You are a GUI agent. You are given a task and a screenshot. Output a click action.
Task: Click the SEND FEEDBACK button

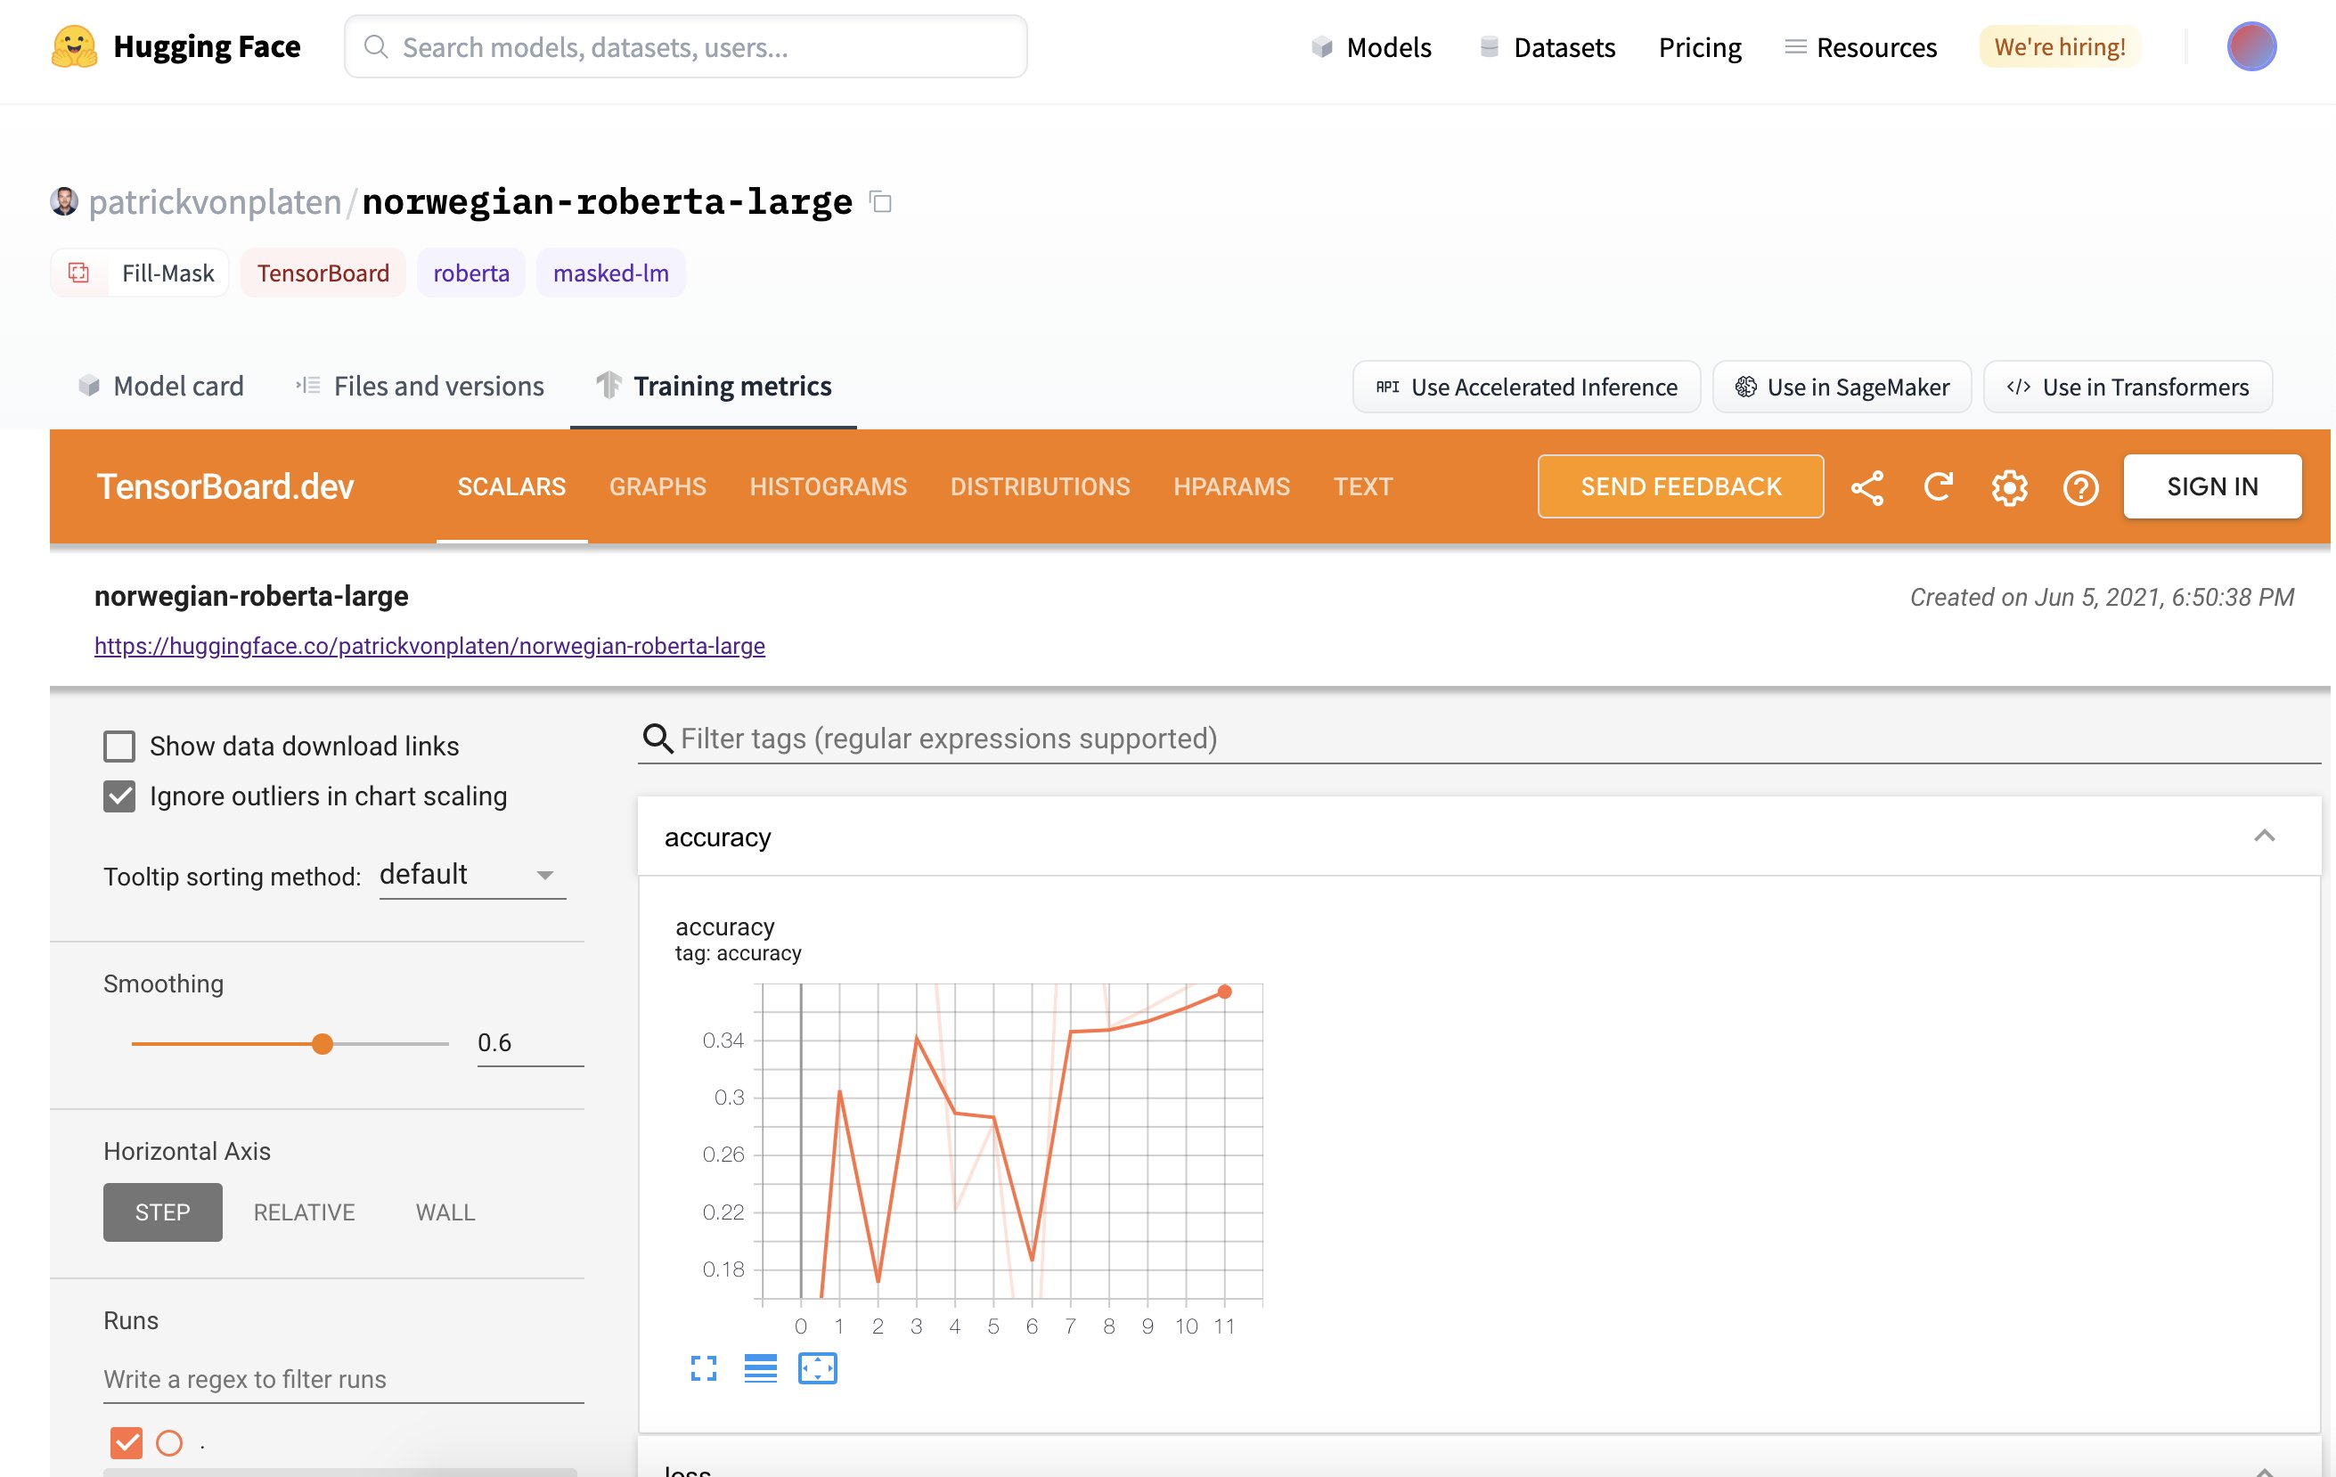click(1680, 486)
